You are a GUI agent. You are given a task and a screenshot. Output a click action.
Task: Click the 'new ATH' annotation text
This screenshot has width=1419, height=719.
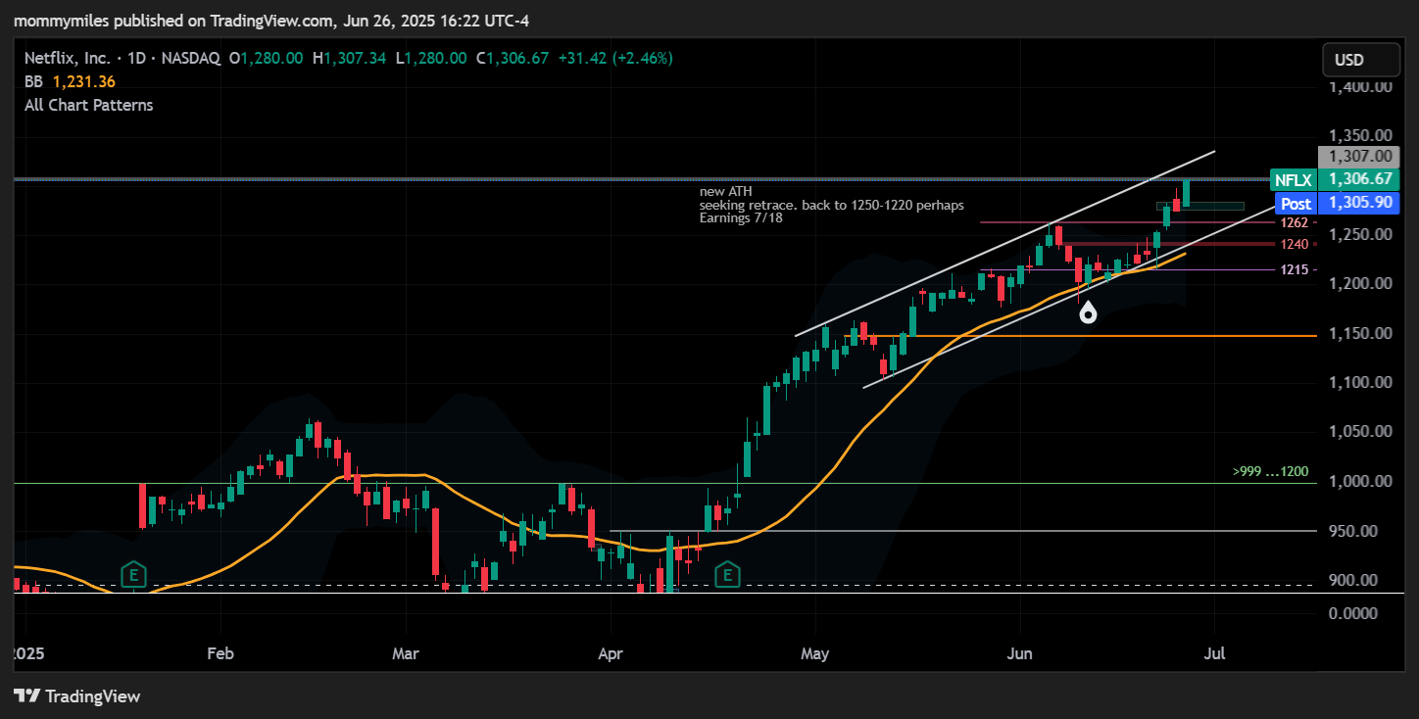point(726,191)
